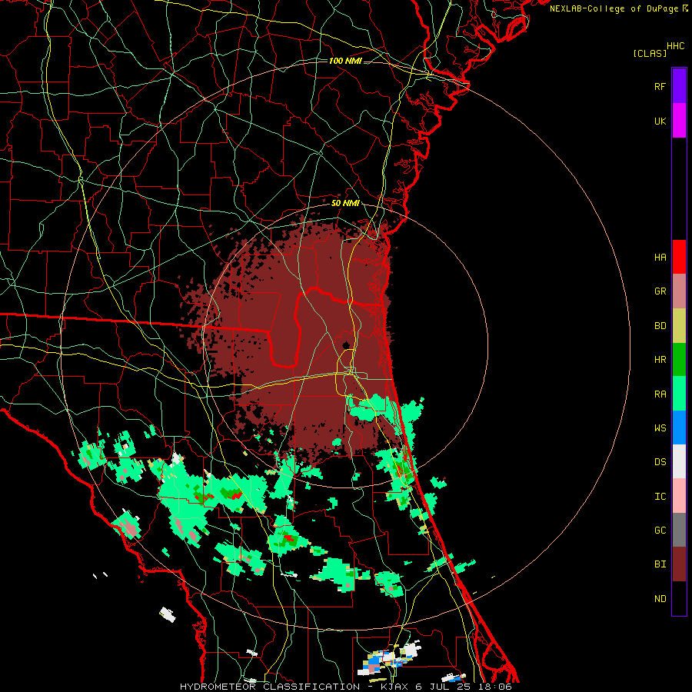Click the "GR" legend label
Screen dimensions: 692x692
point(660,291)
